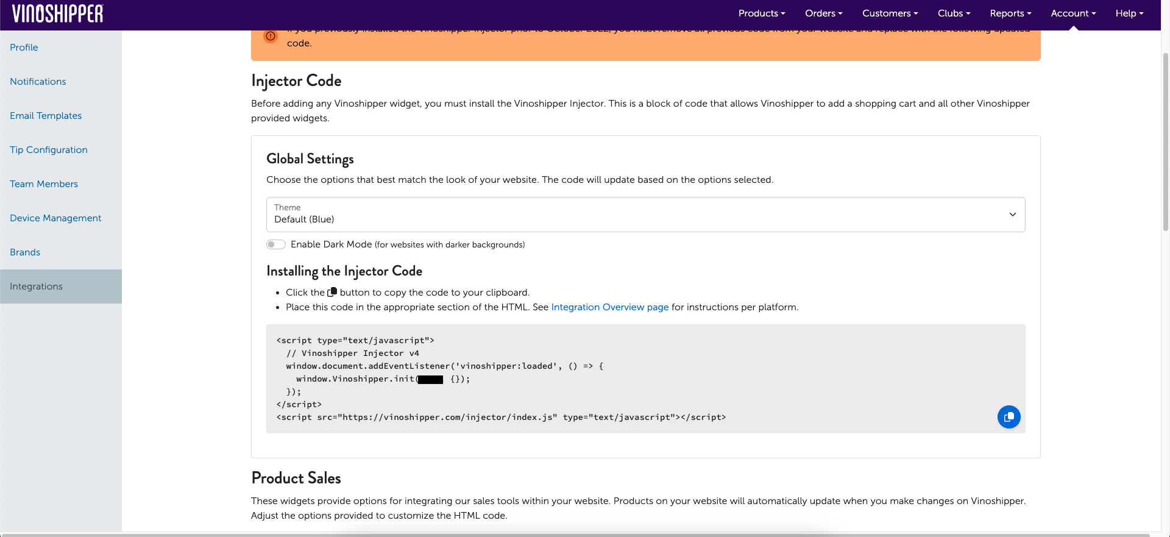Screen dimensions: 1170x537
Task: Click the Injector Code heading
Action: click(296, 81)
